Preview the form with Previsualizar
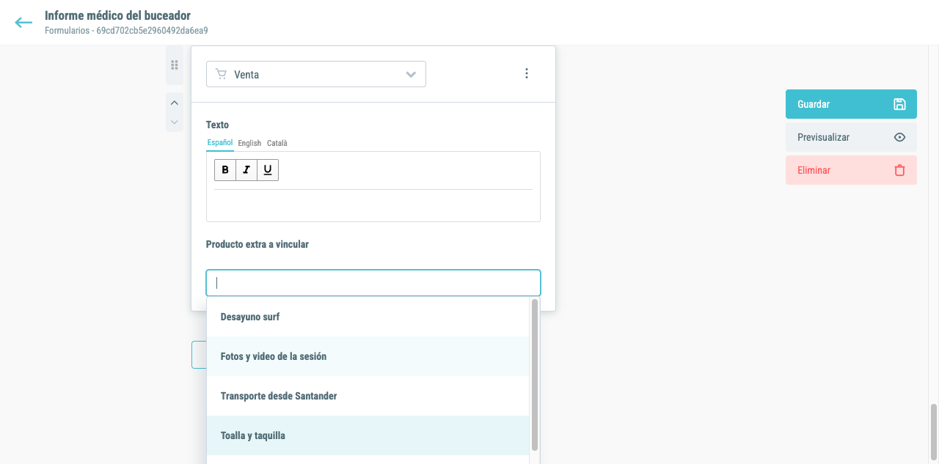The height and width of the screenshot is (464, 939). click(851, 137)
